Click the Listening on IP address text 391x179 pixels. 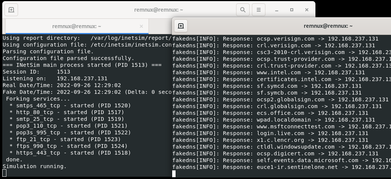coord(82,78)
